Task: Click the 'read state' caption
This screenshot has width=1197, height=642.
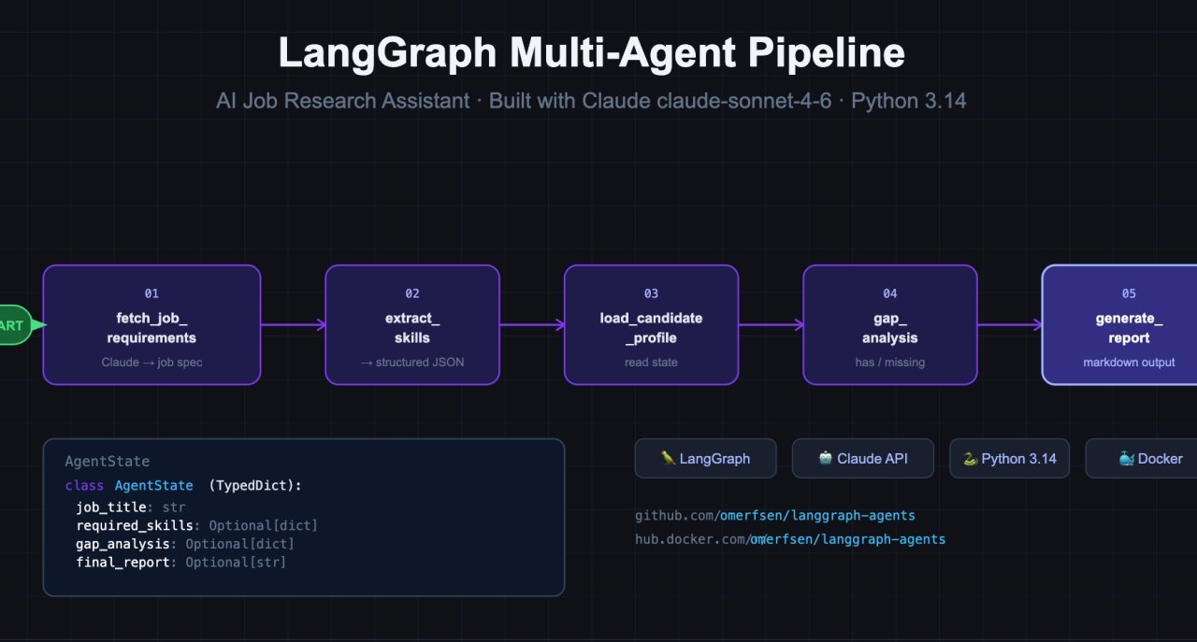Action: coord(651,363)
